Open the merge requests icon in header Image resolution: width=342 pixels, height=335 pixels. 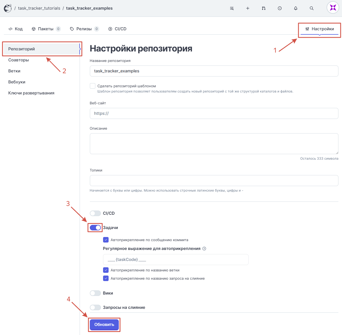pos(264,8)
